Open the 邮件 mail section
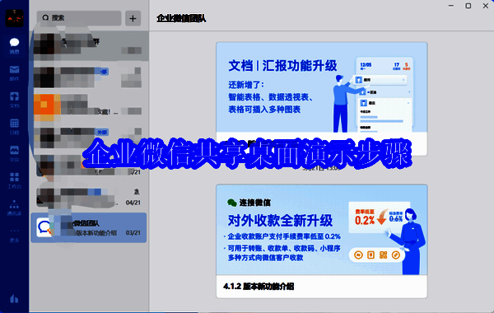494x313 pixels. (14, 72)
